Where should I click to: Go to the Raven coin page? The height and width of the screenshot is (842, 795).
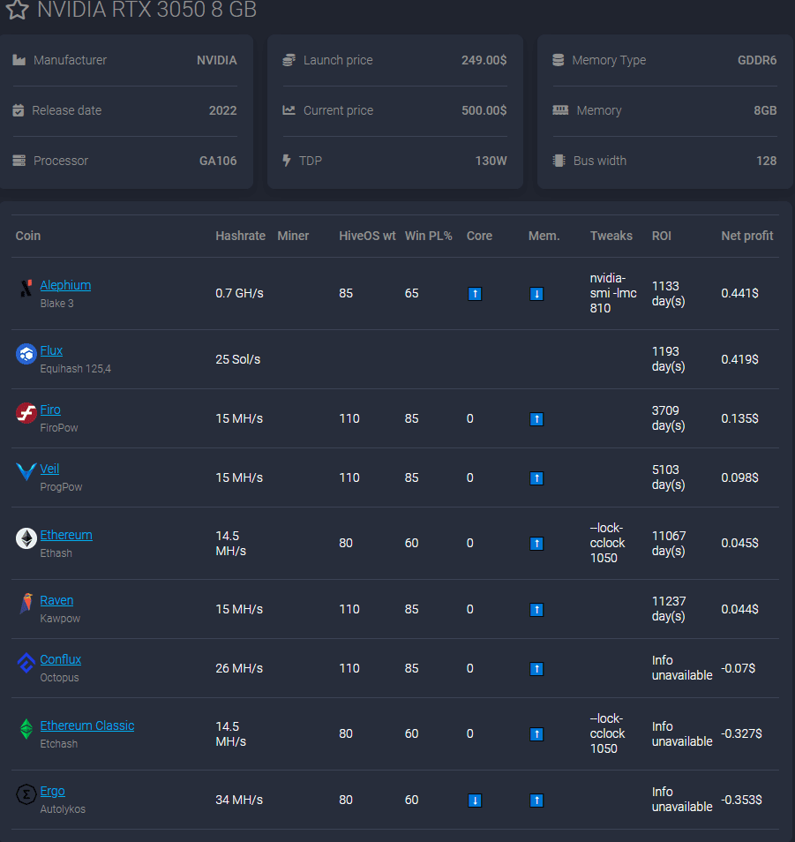coord(56,600)
